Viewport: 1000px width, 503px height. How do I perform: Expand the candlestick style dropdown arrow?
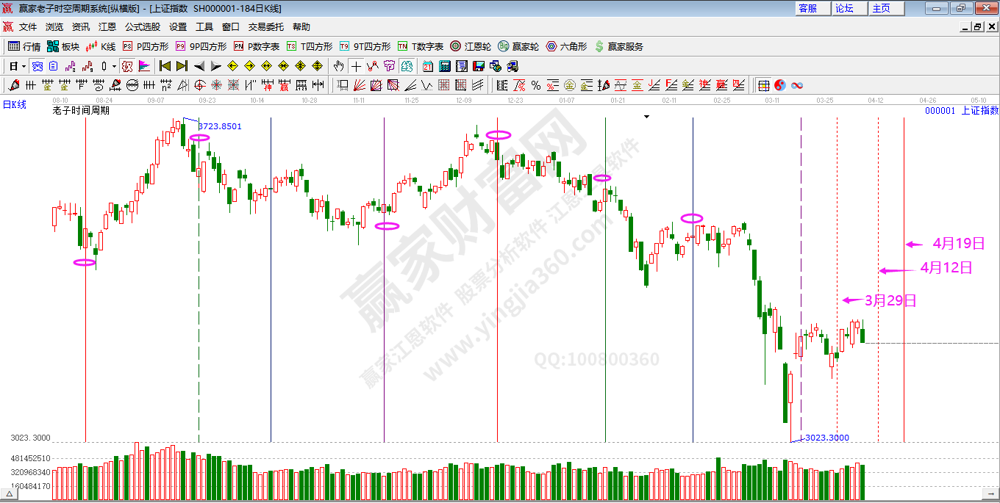click(x=114, y=66)
